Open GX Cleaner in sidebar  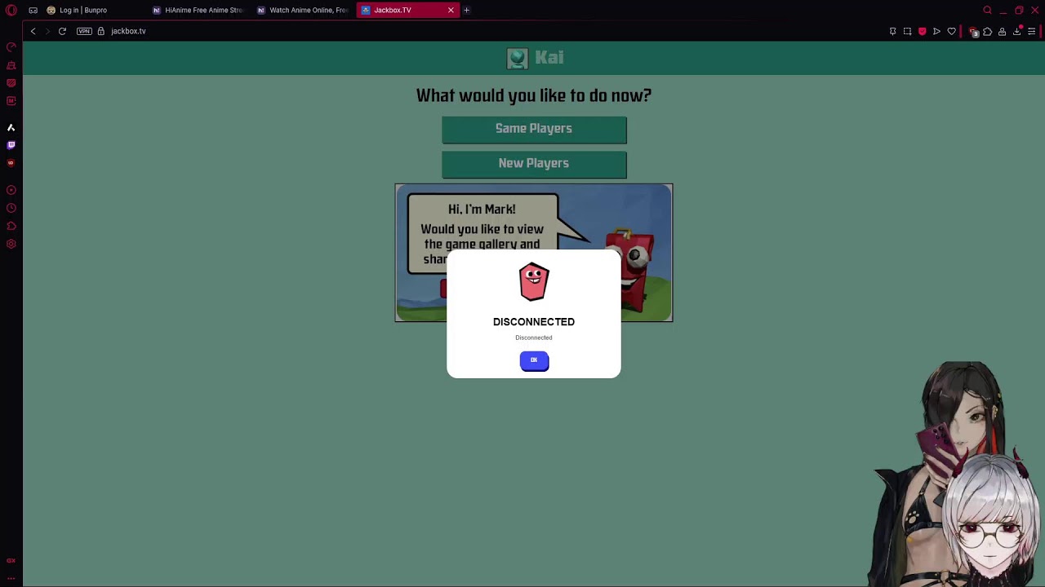tap(11, 65)
